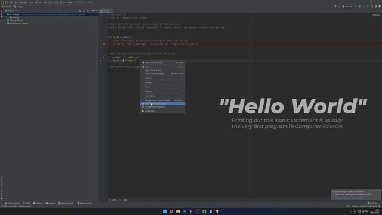Open the user account icon in the top toolbar
The height and width of the screenshot is (215, 382).
[x=336, y=7]
